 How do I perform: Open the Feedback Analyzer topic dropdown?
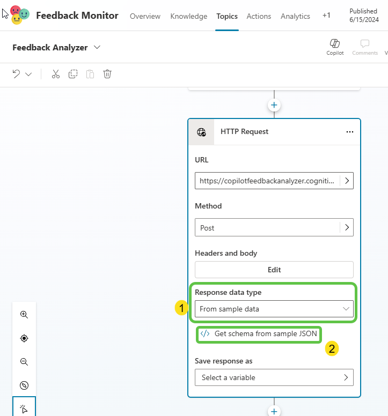pos(97,47)
